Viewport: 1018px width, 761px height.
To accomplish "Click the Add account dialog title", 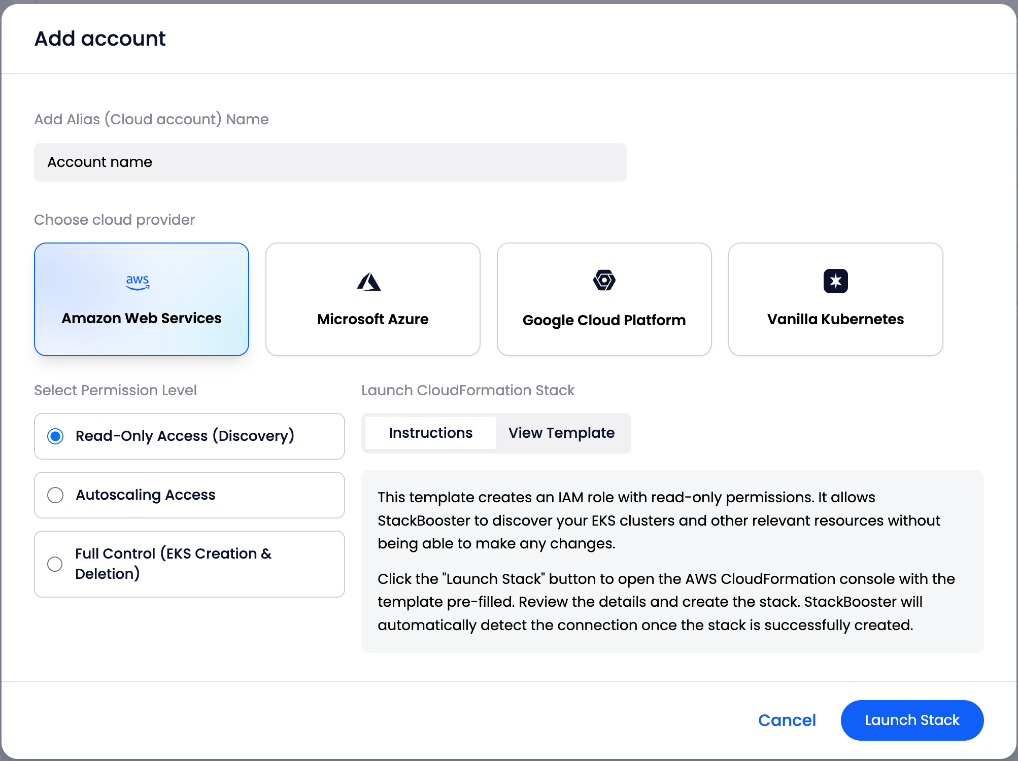I will 100,39.
